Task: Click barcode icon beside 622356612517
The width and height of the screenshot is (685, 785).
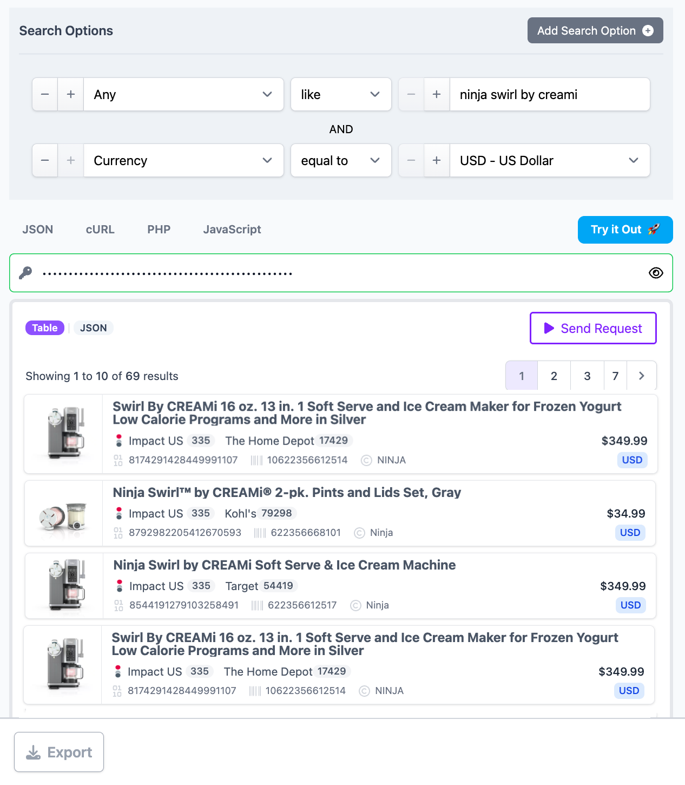Action: click(257, 605)
